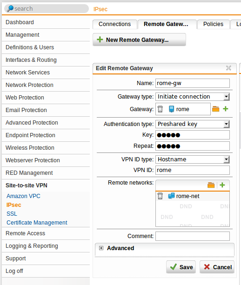Open the folder icon in Remote networks

click(211, 185)
